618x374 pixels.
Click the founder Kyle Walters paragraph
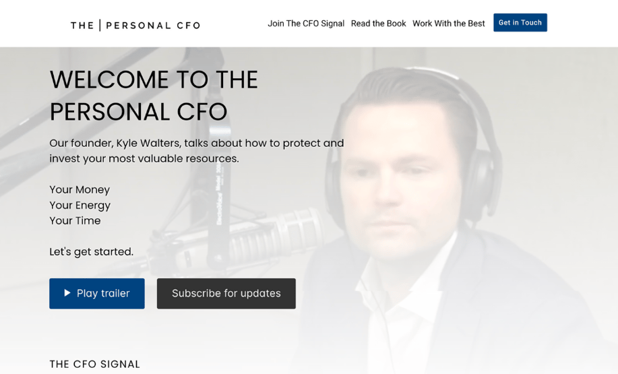pos(196,151)
